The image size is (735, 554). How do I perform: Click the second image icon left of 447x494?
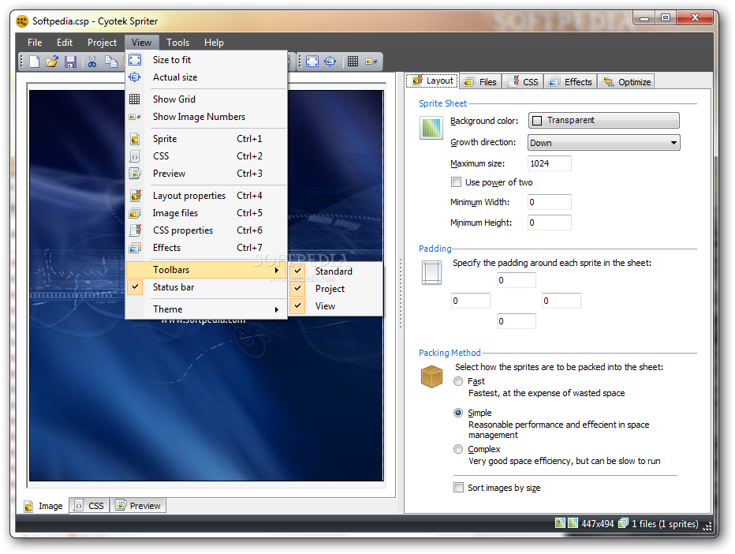573,523
